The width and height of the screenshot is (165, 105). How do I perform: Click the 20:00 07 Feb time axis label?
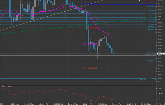(73, 104)
